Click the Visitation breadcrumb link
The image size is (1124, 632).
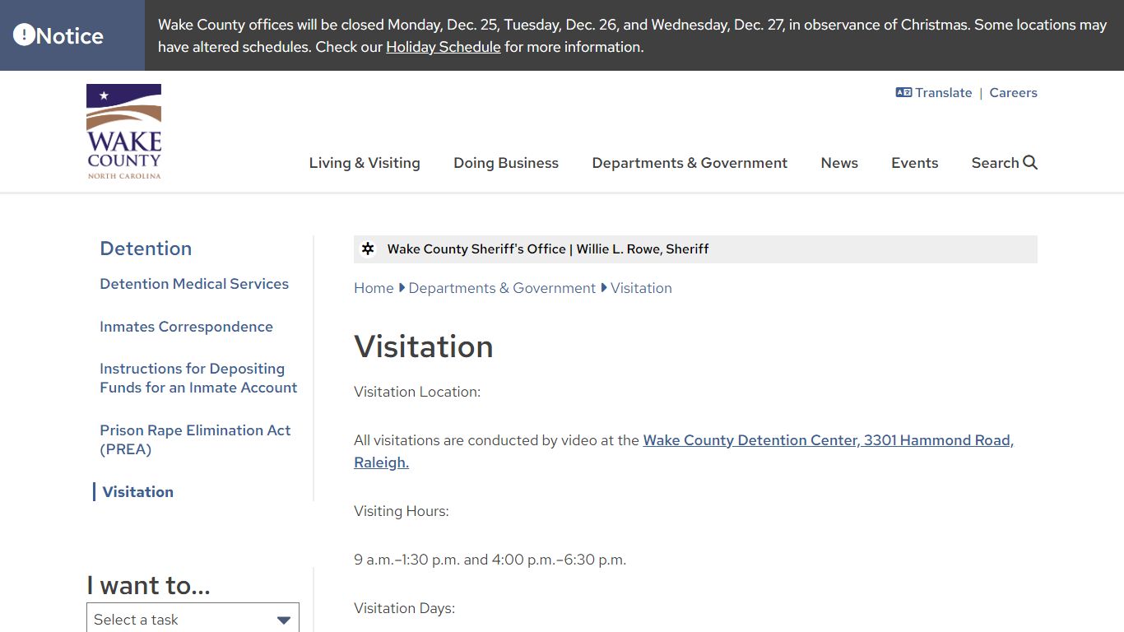(641, 288)
